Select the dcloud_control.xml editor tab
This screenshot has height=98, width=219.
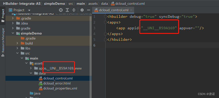113,10
